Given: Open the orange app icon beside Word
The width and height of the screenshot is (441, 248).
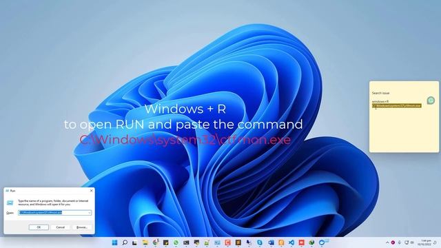Looking at the screenshot, I should click(281, 242).
